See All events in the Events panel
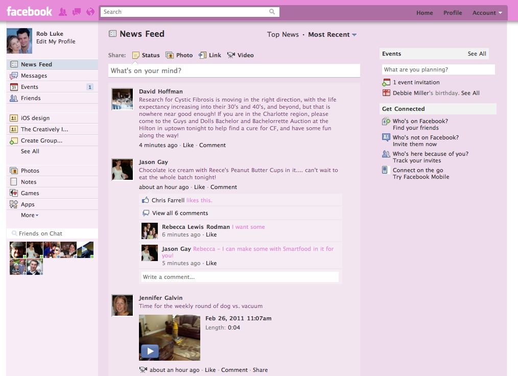518x376 pixels. [x=477, y=53]
